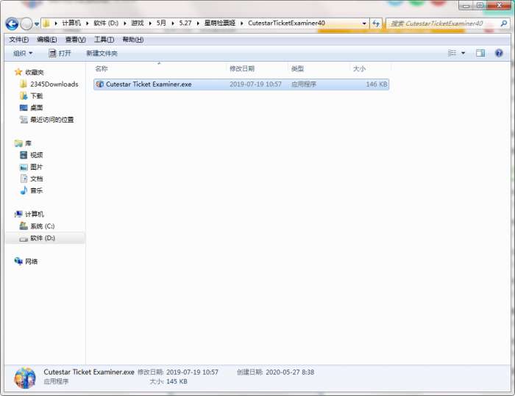The width and height of the screenshot is (515, 396).
Task: Select 游戏 in the address breadcrumb
Action: (x=138, y=23)
